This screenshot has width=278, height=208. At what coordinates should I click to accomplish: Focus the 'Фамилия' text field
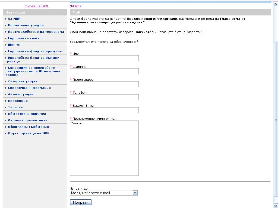pyautogui.click(x=104, y=71)
